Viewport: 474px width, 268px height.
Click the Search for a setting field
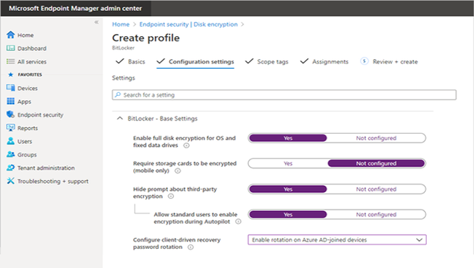(x=284, y=95)
